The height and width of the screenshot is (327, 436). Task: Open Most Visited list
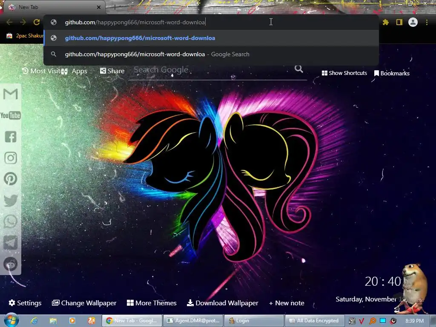[41, 71]
